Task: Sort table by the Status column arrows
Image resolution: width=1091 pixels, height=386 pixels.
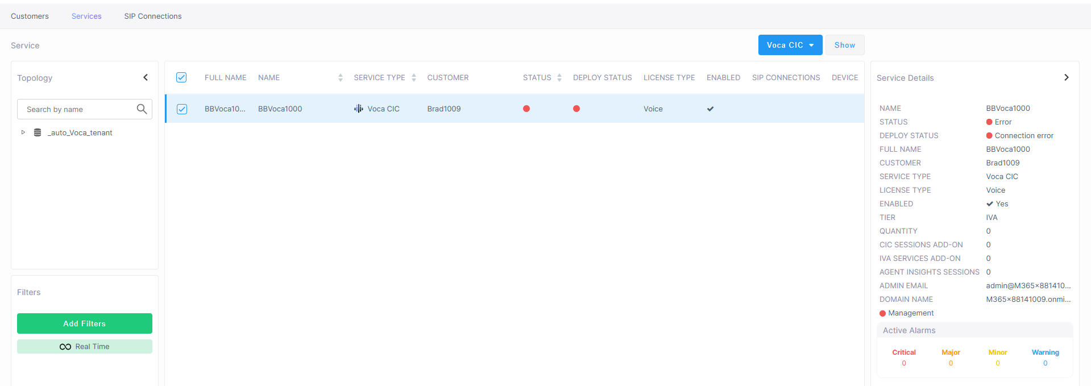Action: 559,78
